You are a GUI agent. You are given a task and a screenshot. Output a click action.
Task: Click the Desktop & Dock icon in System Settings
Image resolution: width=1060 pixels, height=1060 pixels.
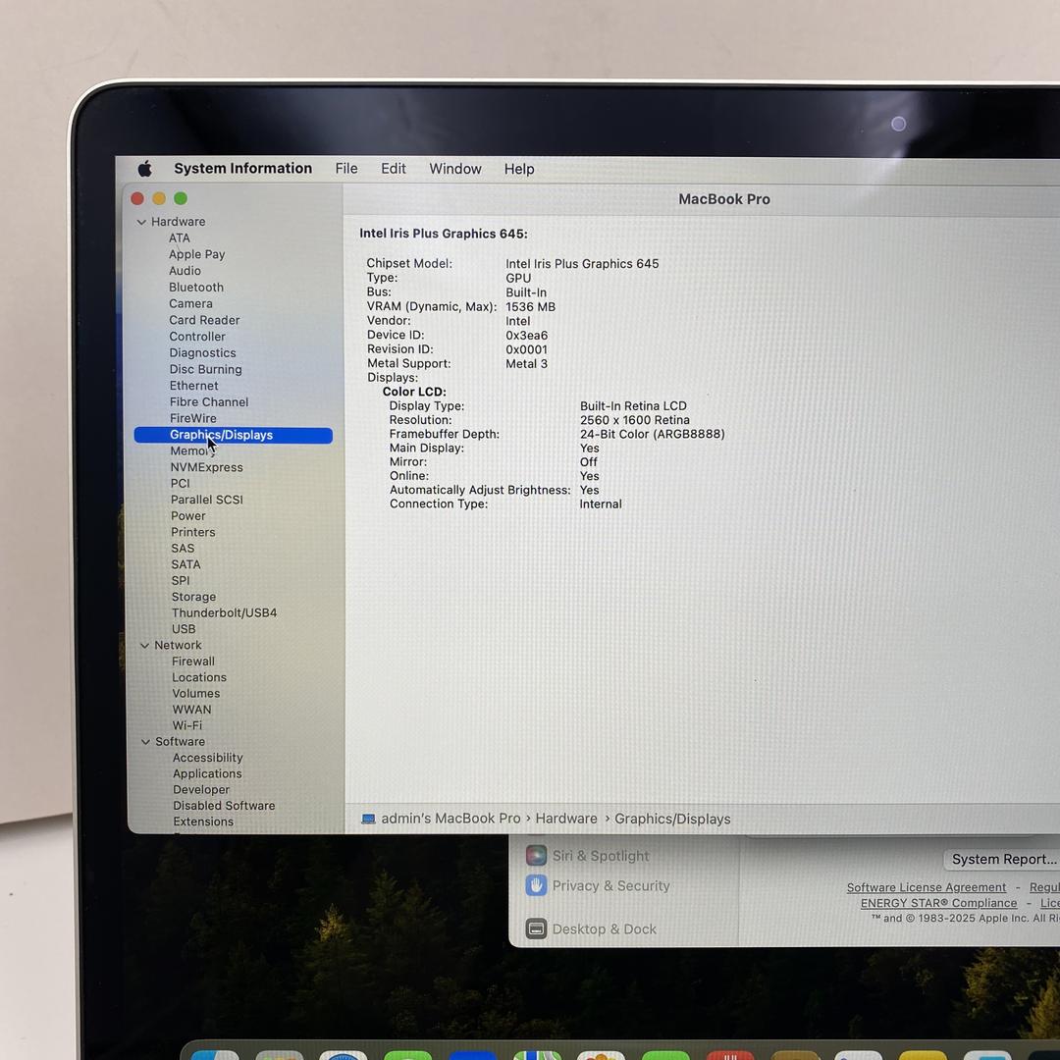tap(536, 928)
